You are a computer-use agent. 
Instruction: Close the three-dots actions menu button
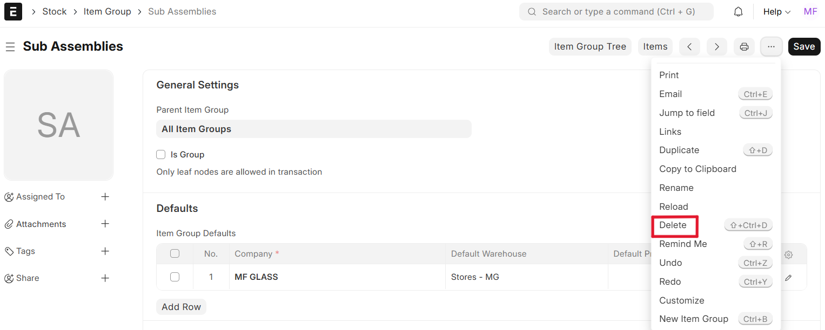pos(771,47)
